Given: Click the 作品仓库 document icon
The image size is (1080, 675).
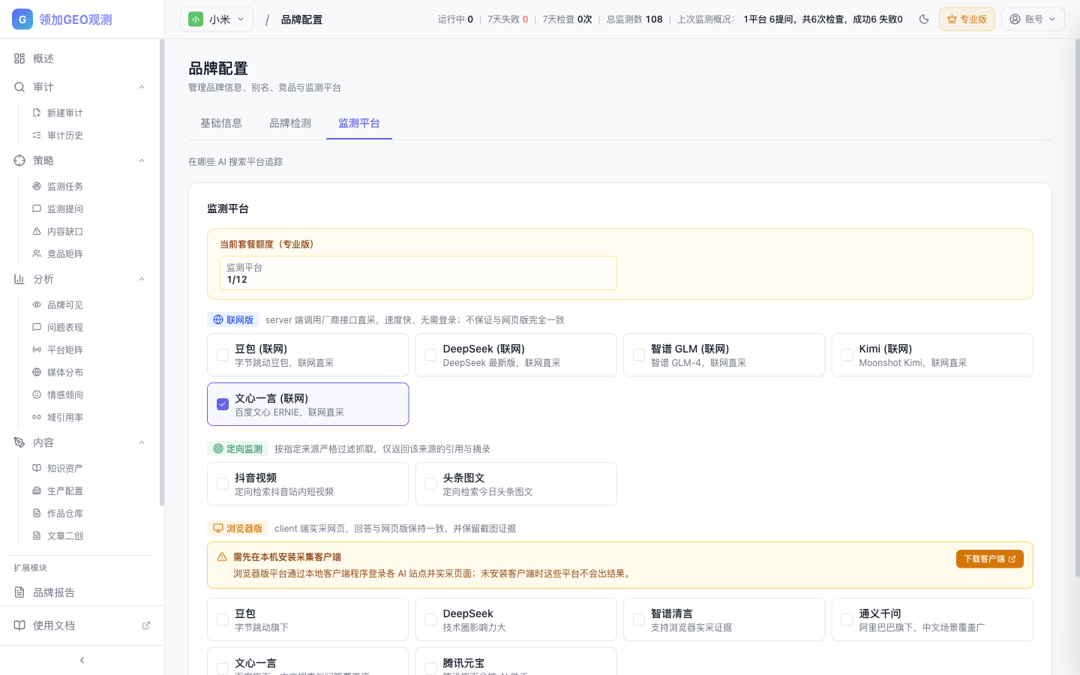Looking at the screenshot, I should tap(37, 513).
